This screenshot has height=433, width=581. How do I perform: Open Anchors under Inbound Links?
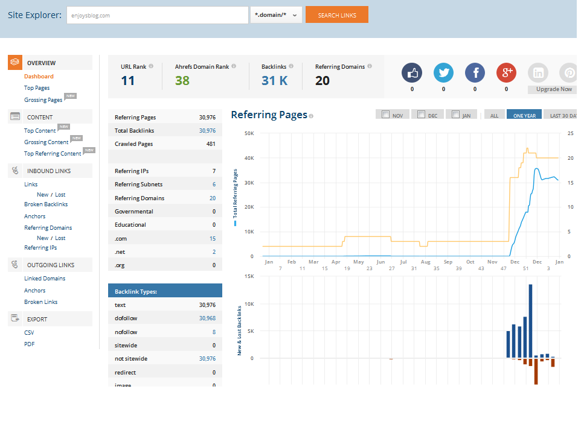(x=35, y=216)
